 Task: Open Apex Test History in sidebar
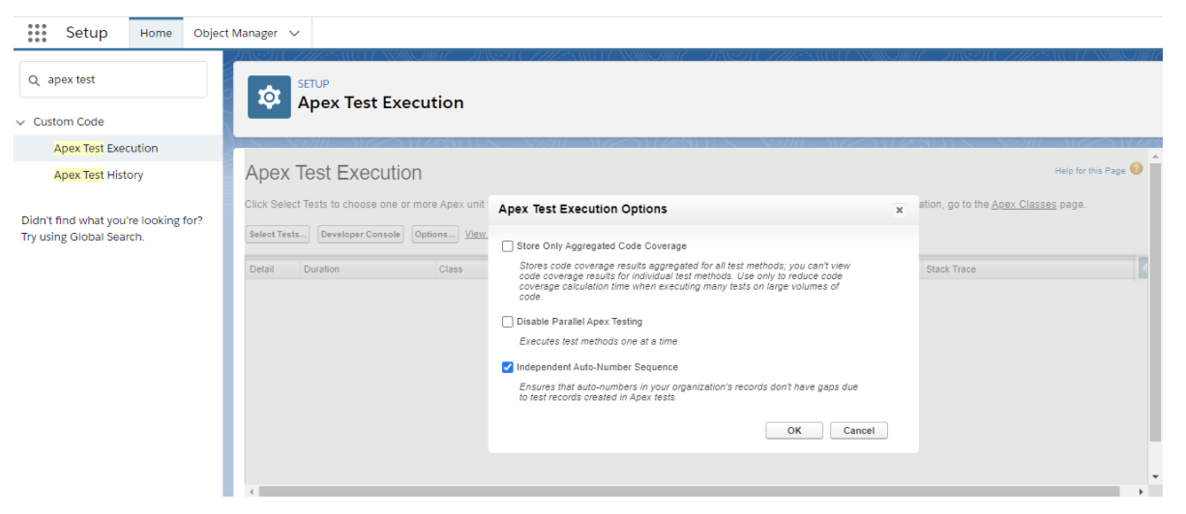pos(99,175)
